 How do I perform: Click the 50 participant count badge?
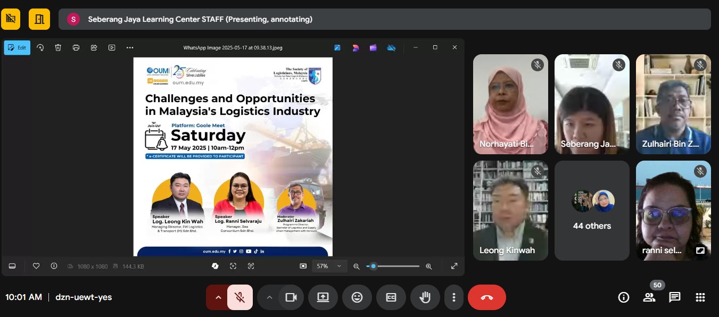pos(657,285)
